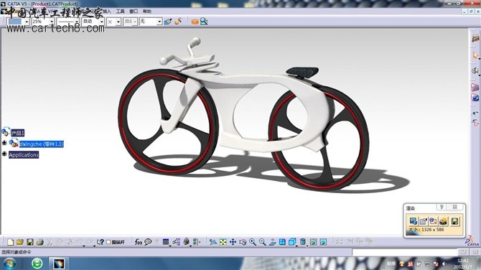Click the save floppy icon in render panel

tap(454, 221)
